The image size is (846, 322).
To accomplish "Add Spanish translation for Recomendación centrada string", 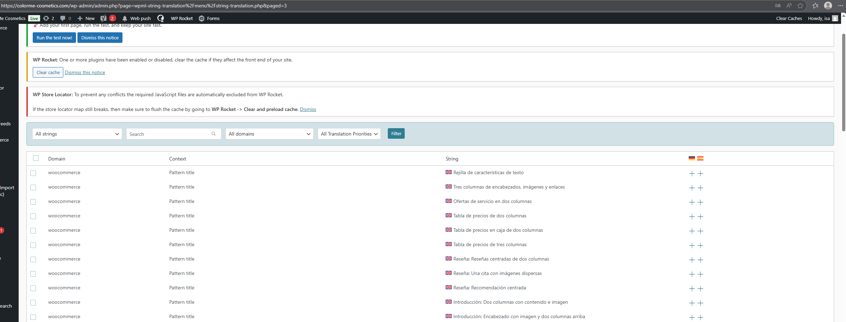I will coord(700,289).
